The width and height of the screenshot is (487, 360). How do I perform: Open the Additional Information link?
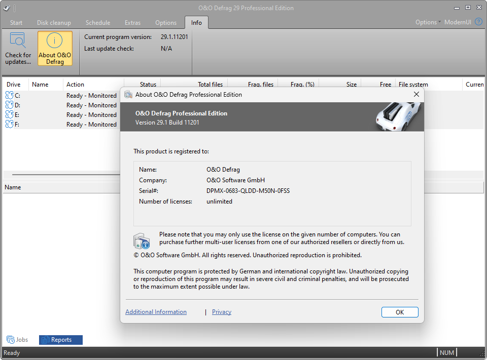coord(156,311)
